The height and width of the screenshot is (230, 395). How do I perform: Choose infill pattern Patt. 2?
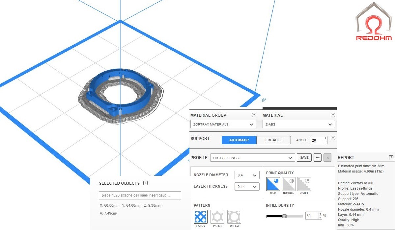pyautogui.click(x=234, y=217)
